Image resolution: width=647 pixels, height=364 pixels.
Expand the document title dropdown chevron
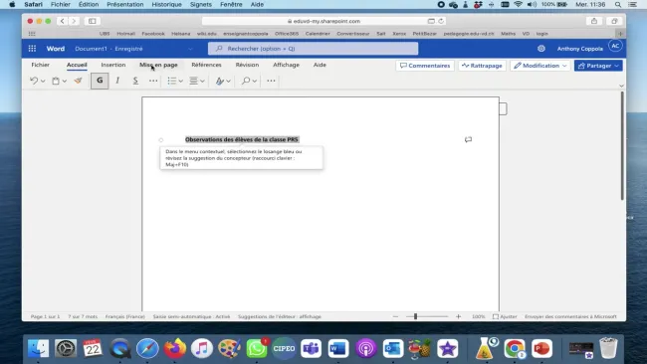(x=190, y=49)
